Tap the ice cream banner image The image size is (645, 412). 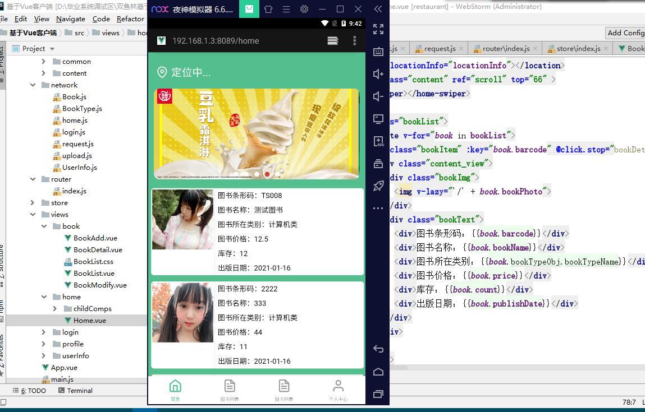[257, 134]
